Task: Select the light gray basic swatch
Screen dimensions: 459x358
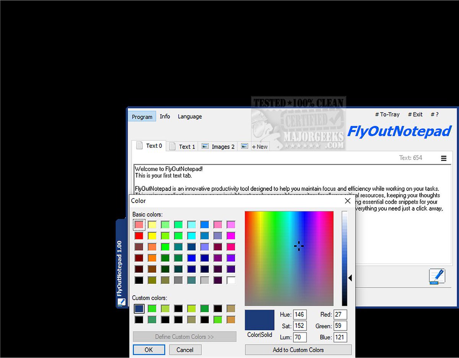Action: pos(205,280)
